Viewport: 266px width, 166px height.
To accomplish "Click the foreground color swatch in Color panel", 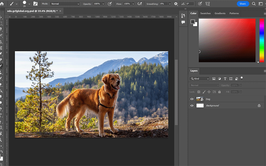I will click(193, 22).
